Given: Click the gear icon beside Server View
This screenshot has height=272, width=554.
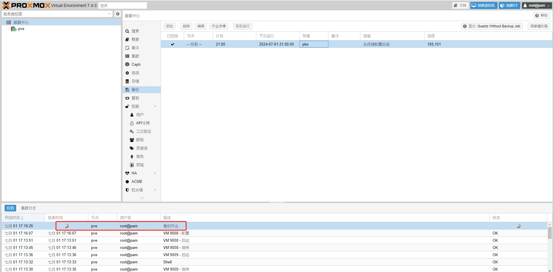Looking at the screenshot, I should pyautogui.click(x=118, y=14).
